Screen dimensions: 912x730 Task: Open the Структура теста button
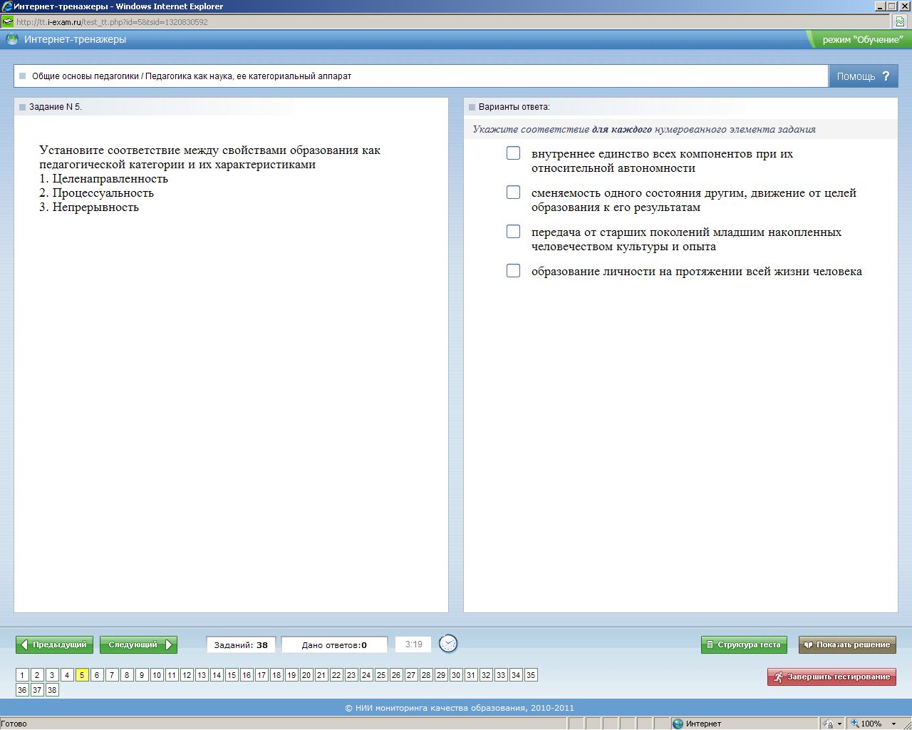[744, 644]
